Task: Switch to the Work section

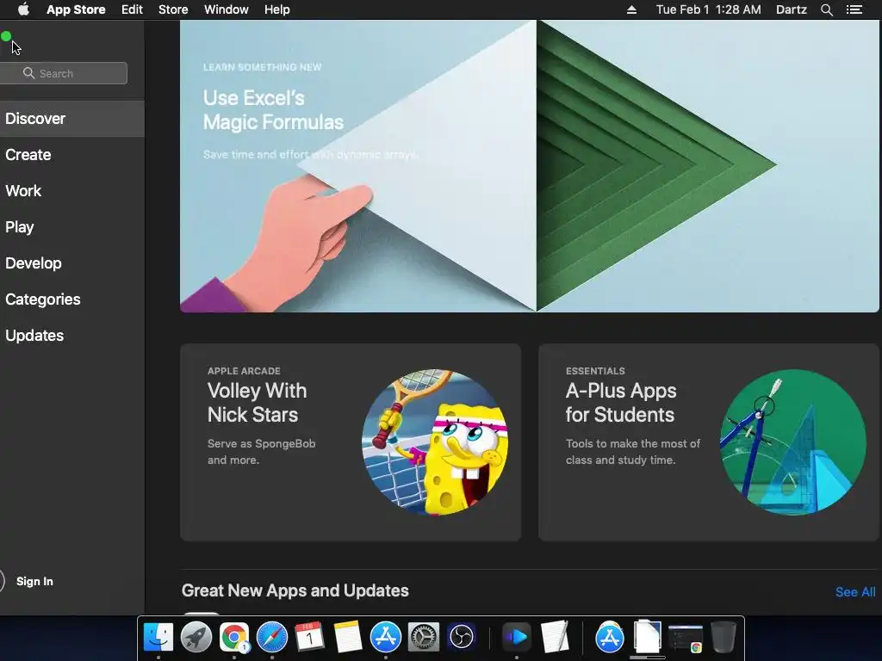Action: click(x=72, y=190)
